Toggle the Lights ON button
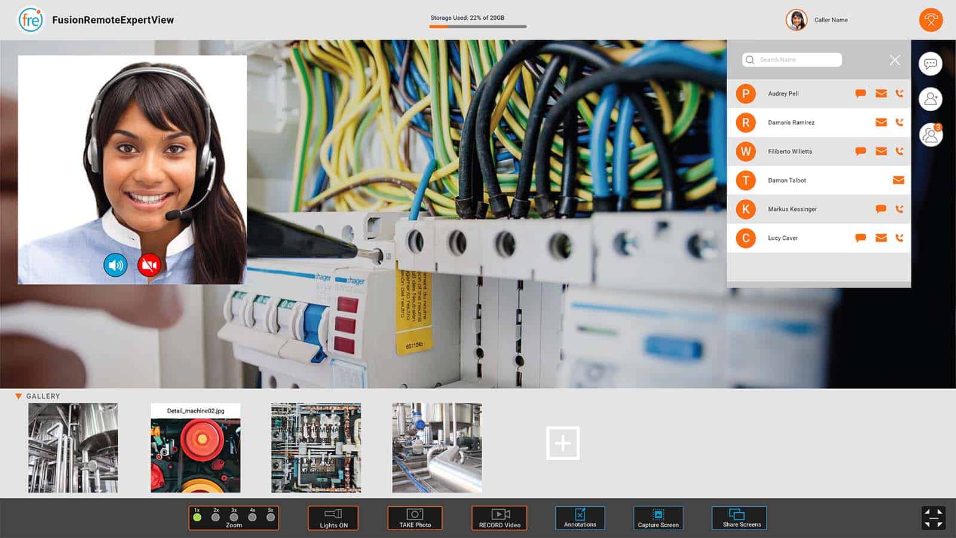Screen dimensions: 956x538 coord(333,518)
